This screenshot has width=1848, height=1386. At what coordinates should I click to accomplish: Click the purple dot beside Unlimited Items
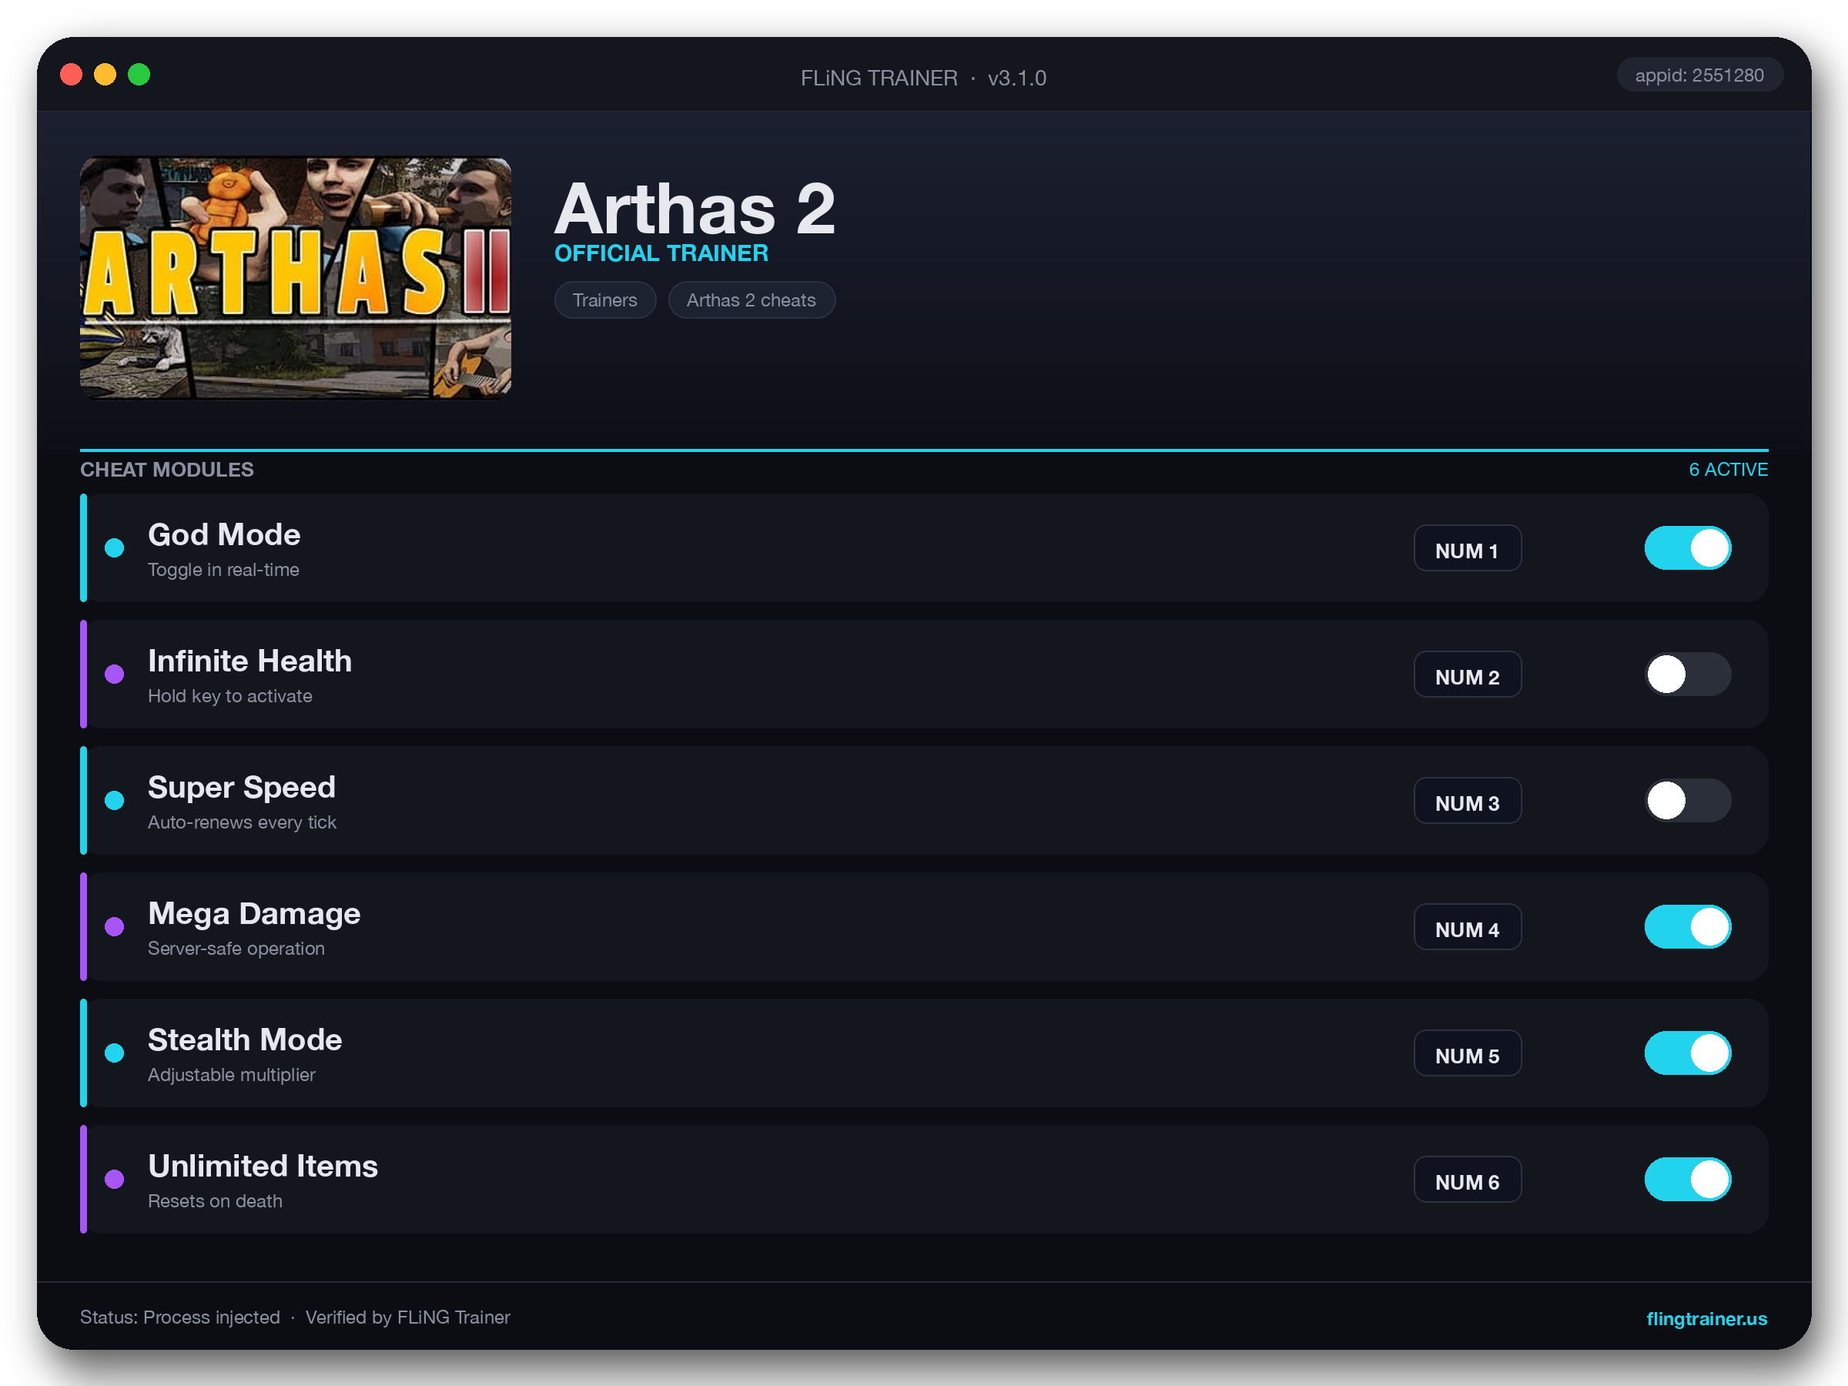[115, 1179]
